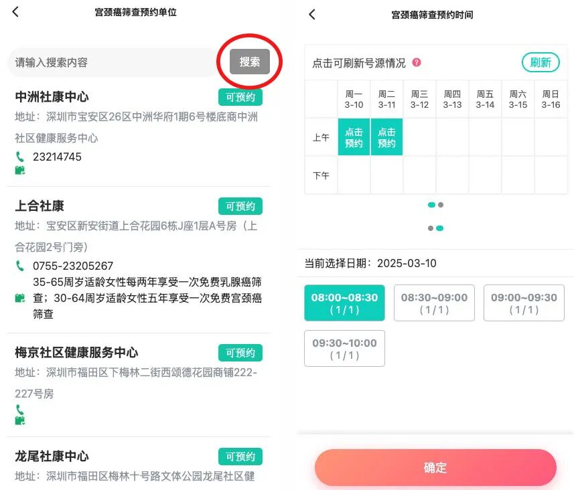The width and height of the screenshot is (574, 490).
Task: Select the 09:30~10:00 time slot
Action: pos(344,348)
